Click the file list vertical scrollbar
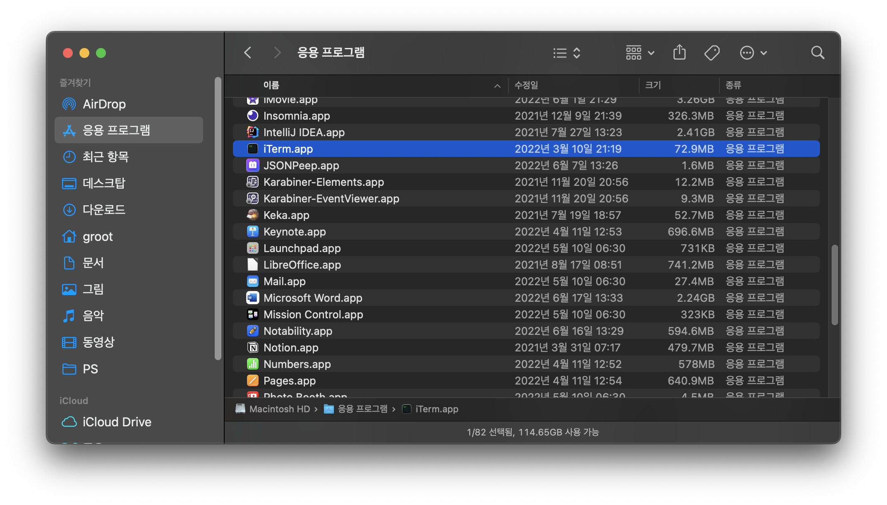Viewport: 887px width, 505px height. point(834,285)
